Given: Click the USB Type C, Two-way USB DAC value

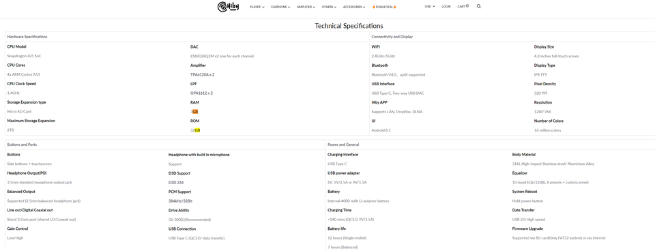Looking at the screenshot, I should (398, 93).
